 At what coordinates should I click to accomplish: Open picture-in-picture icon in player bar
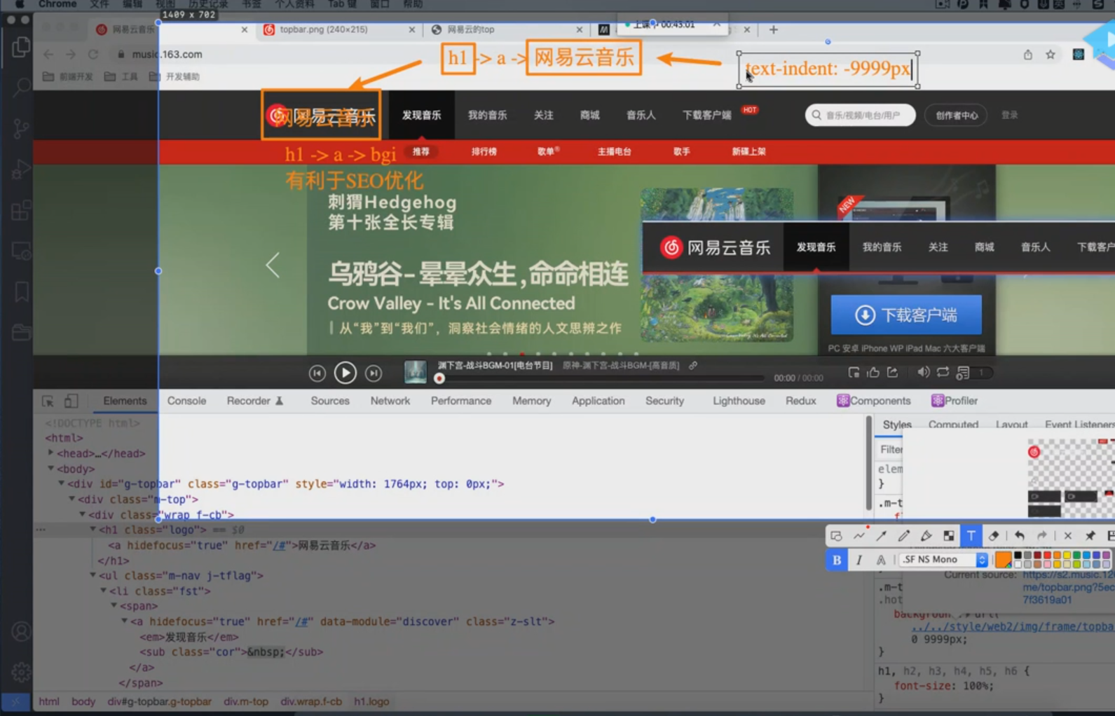pos(854,372)
